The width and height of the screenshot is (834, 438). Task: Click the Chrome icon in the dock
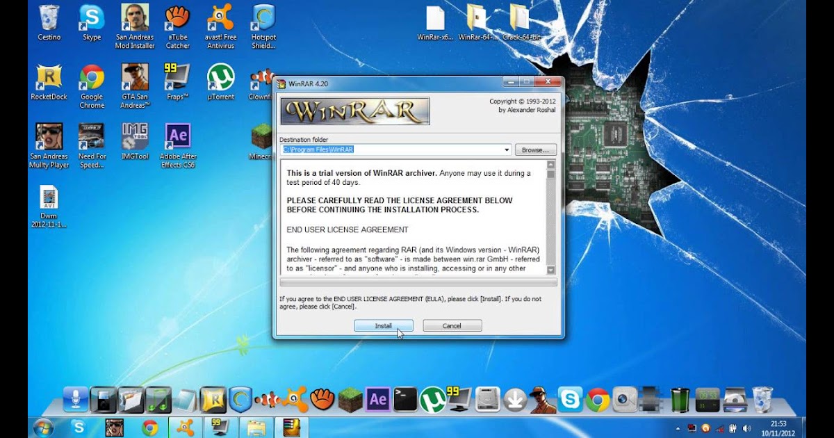point(598,400)
